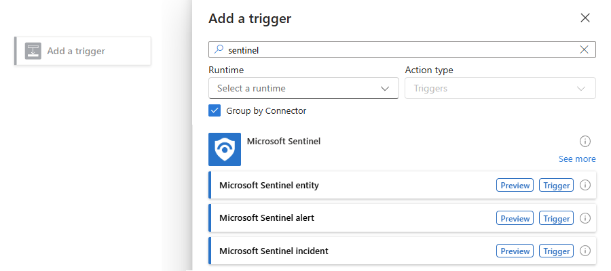The height and width of the screenshot is (271, 611).
Task: Click the trigger icon on canvas card
Action: tap(33, 51)
